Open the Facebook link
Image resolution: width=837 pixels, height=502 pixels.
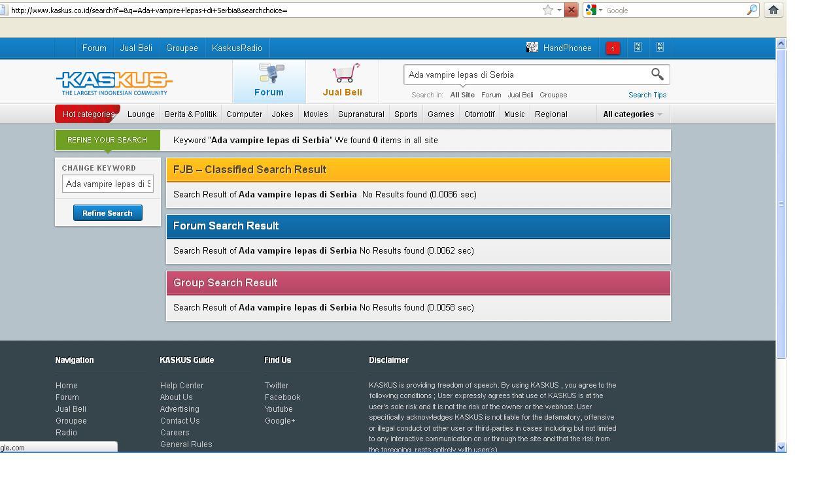tap(282, 397)
